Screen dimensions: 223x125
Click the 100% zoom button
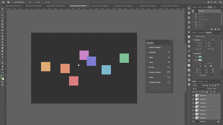(x=30, y=2)
